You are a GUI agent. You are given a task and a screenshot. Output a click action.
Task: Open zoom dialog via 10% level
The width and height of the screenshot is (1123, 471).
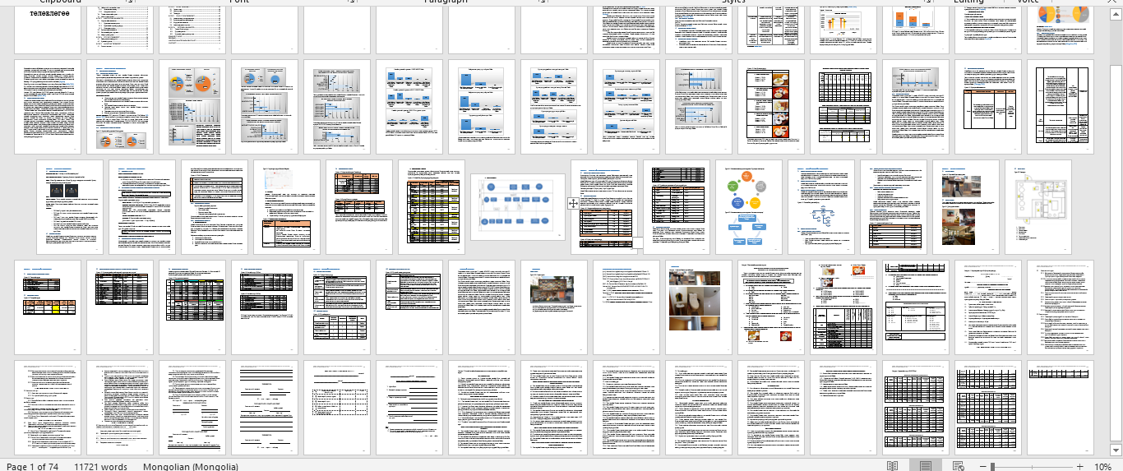1102,466
